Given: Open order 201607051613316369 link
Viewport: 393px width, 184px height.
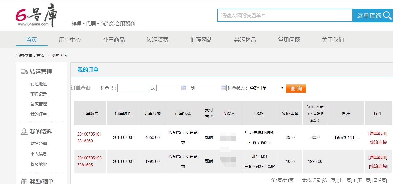Looking at the screenshot, I should [x=89, y=137].
